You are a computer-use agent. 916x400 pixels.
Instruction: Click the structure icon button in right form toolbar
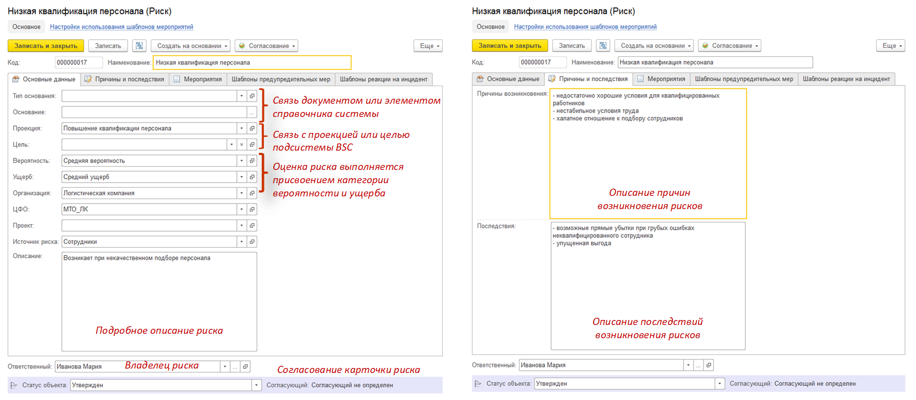click(x=603, y=46)
